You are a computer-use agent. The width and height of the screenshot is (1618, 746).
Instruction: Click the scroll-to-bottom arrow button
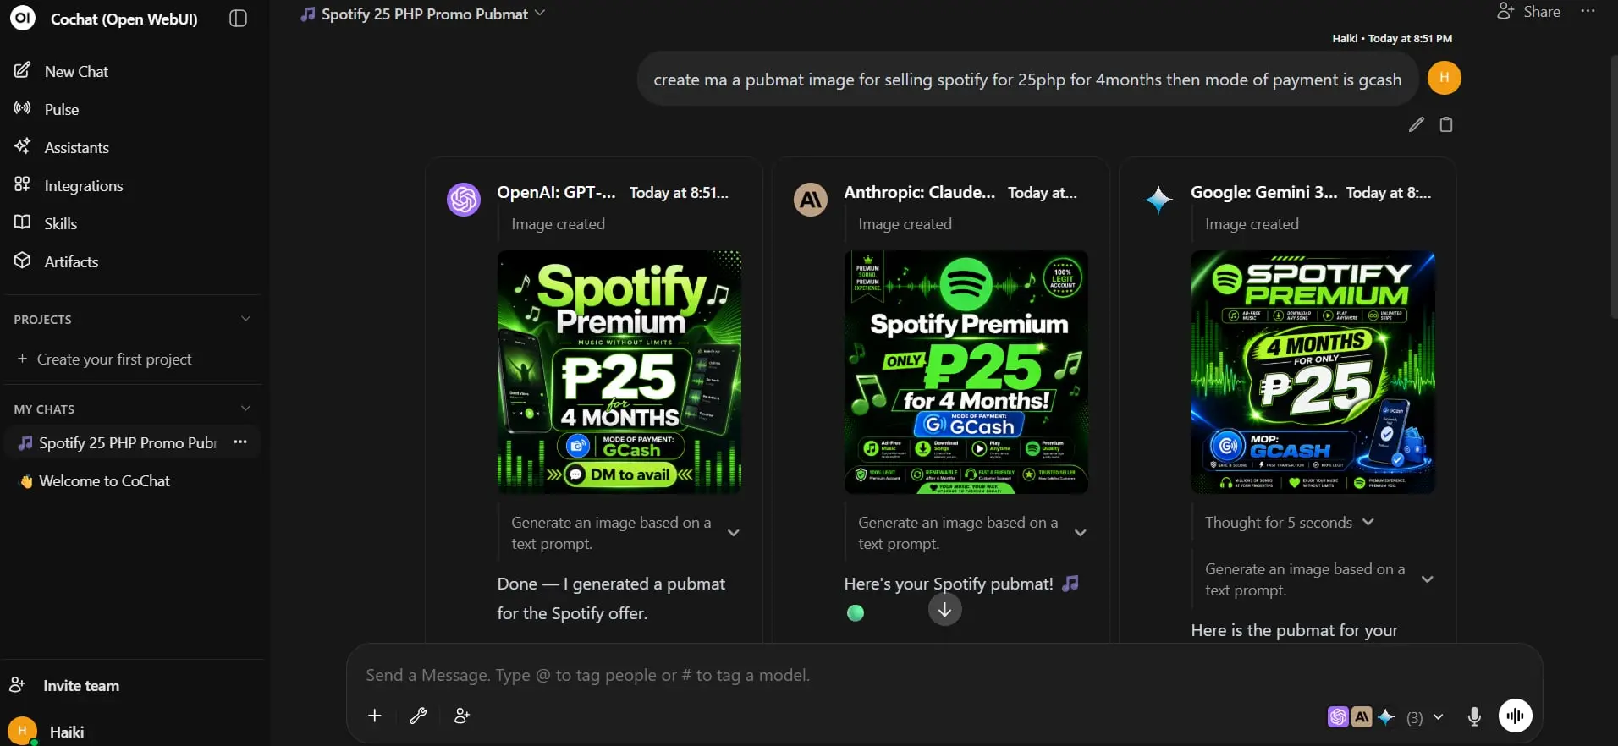[x=945, y=610]
